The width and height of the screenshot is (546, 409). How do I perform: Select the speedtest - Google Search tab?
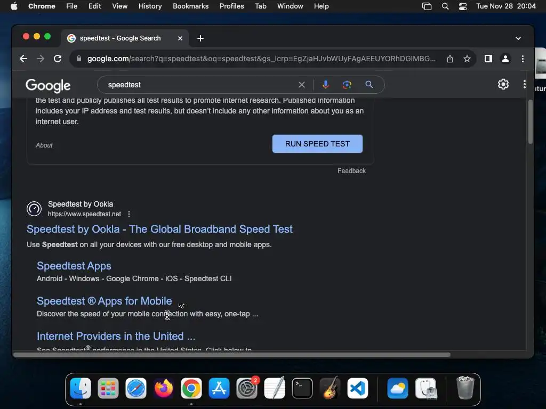point(125,38)
